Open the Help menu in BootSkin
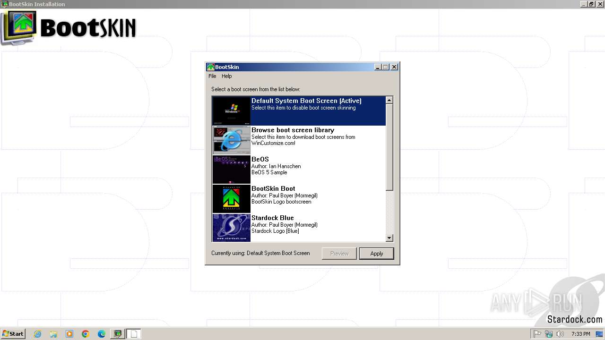The height and width of the screenshot is (340, 605). click(x=226, y=76)
